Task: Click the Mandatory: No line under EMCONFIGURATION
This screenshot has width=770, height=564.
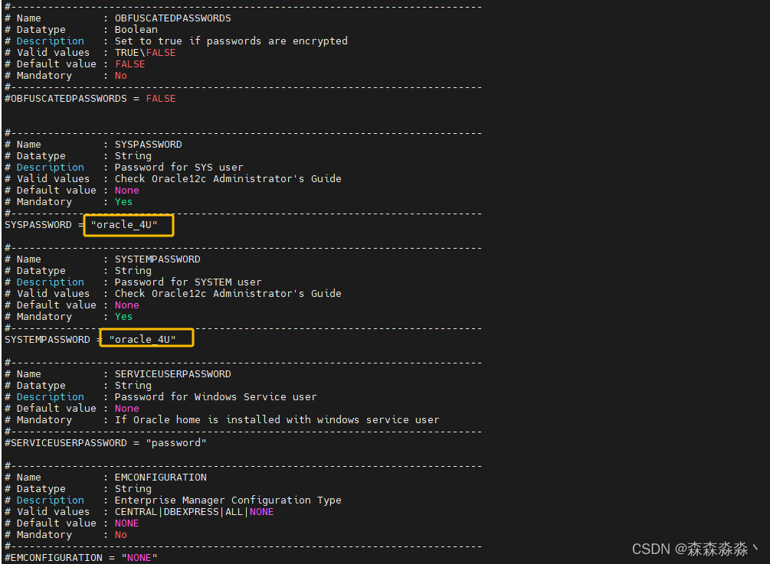Action: click(65, 534)
